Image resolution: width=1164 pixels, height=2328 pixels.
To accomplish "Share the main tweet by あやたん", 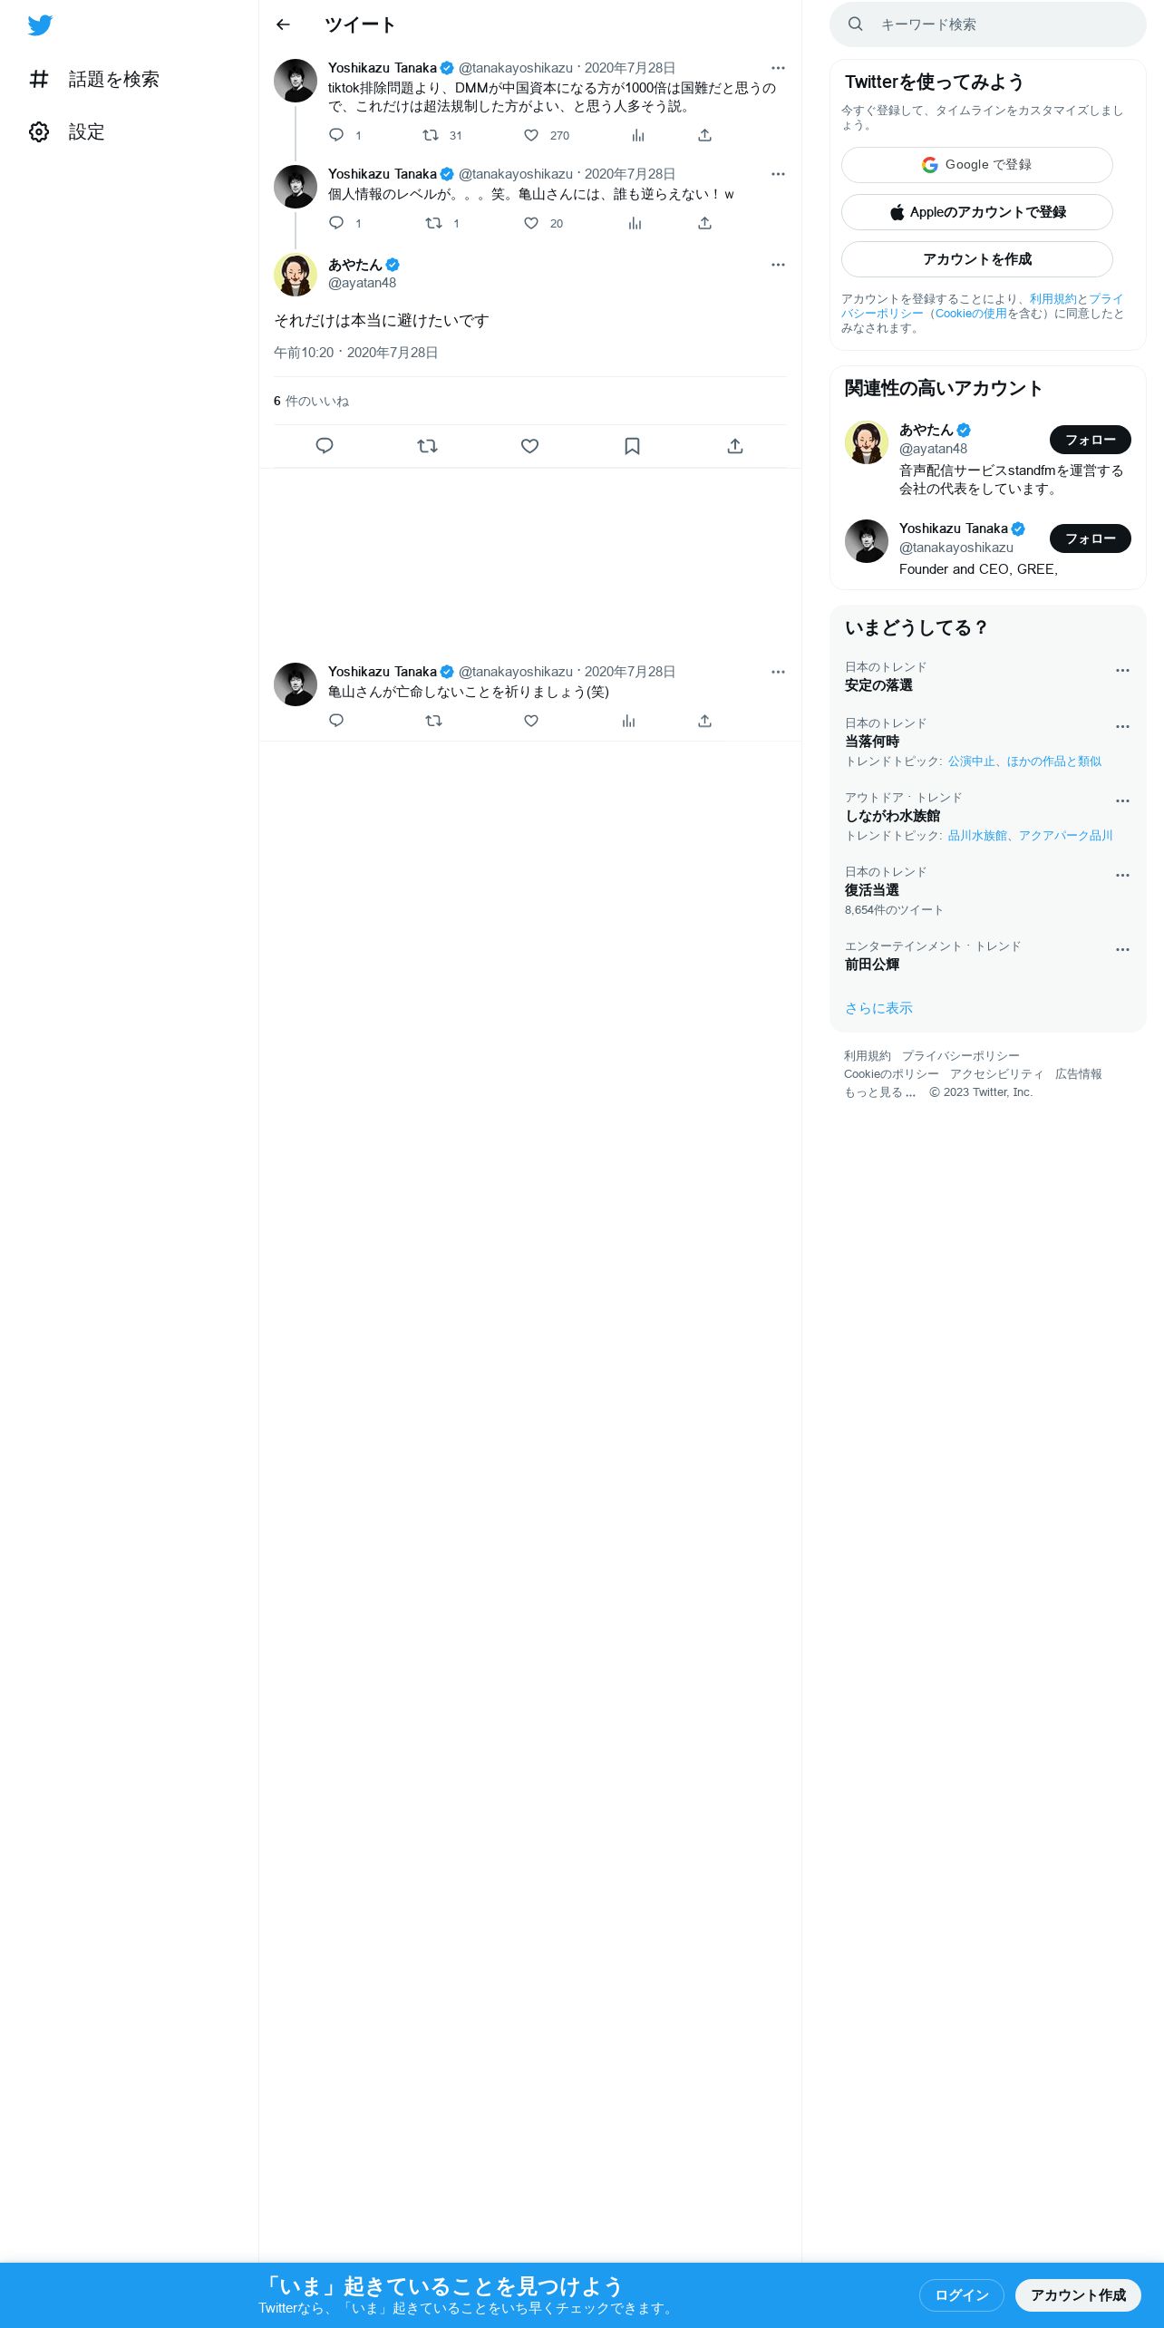I will point(735,446).
